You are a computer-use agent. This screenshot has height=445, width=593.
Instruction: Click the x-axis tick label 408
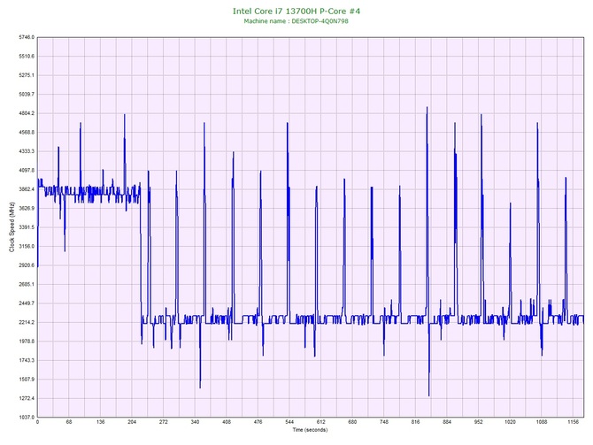pos(227,422)
